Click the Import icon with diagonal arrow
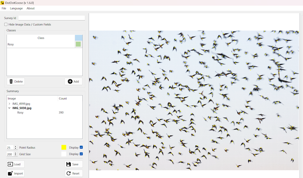Image resolution: width=303 pixels, height=178 pixels. pyautogui.click(x=10, y=173)
